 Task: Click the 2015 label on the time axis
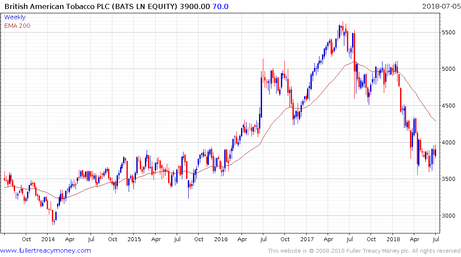(134, 239)
